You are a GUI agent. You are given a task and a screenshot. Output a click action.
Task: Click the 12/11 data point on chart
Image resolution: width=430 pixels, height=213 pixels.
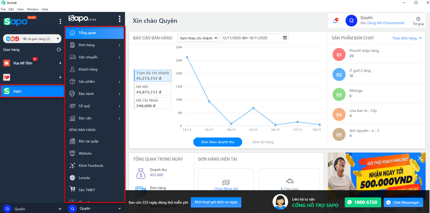pos(187,57)
